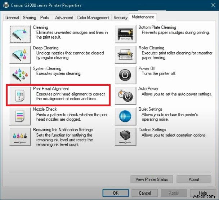
Task: Click the 'Quiet Settings' label text
Action: [x=151, y=109]
